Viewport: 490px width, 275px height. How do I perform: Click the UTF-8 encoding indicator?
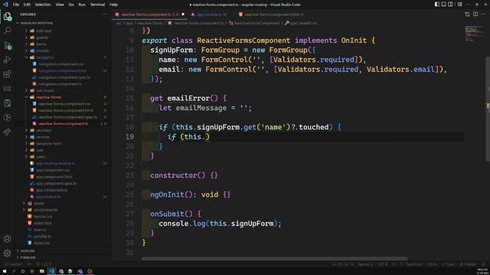[382, 264]
